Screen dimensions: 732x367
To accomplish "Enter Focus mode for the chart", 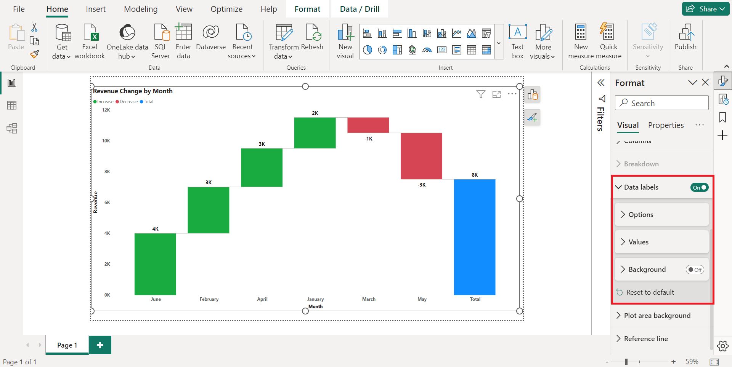I will click(496, 94).
